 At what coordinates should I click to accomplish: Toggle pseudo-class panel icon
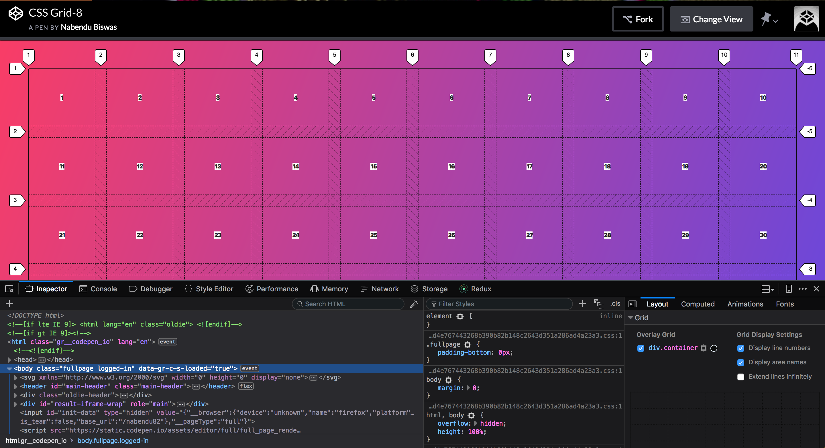(x=598, y=304)
